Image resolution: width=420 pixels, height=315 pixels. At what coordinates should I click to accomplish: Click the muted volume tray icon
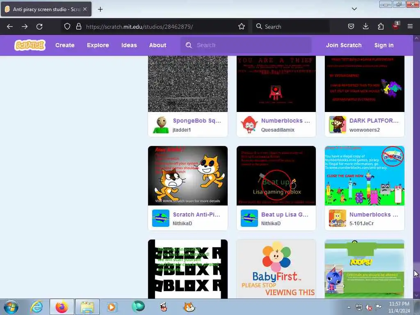tap(369, 308)
